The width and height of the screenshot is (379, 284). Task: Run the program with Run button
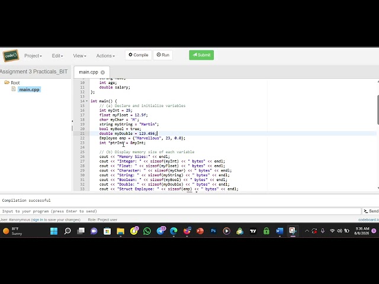[163, 55]
